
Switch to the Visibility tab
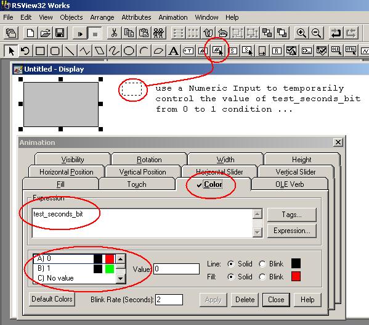click(x=73, y=160)
